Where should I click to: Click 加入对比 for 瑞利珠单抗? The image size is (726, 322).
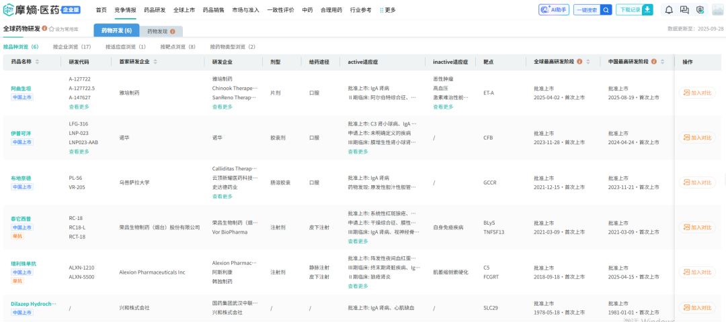[696, 272]
